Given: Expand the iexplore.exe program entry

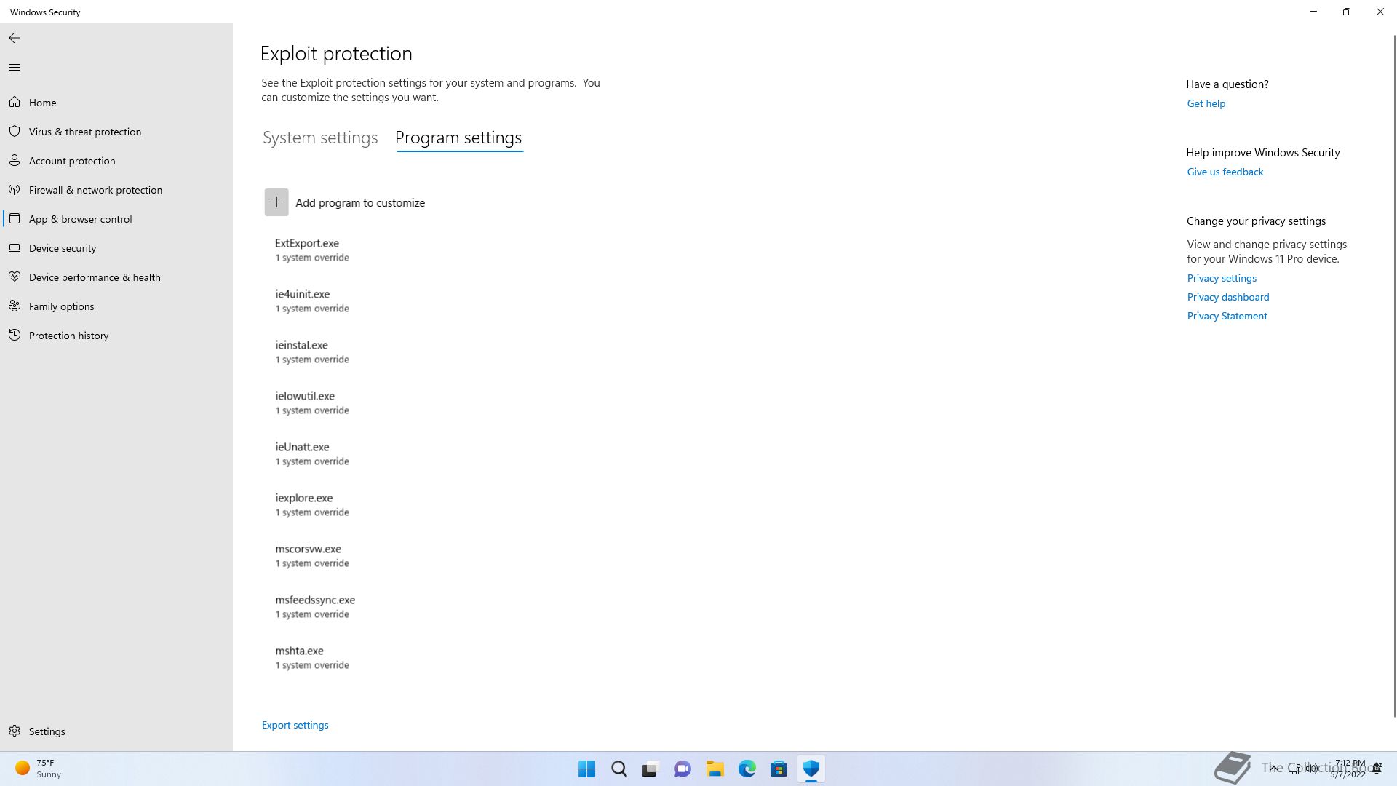Looking at the screenshot, I should (312, 504).
